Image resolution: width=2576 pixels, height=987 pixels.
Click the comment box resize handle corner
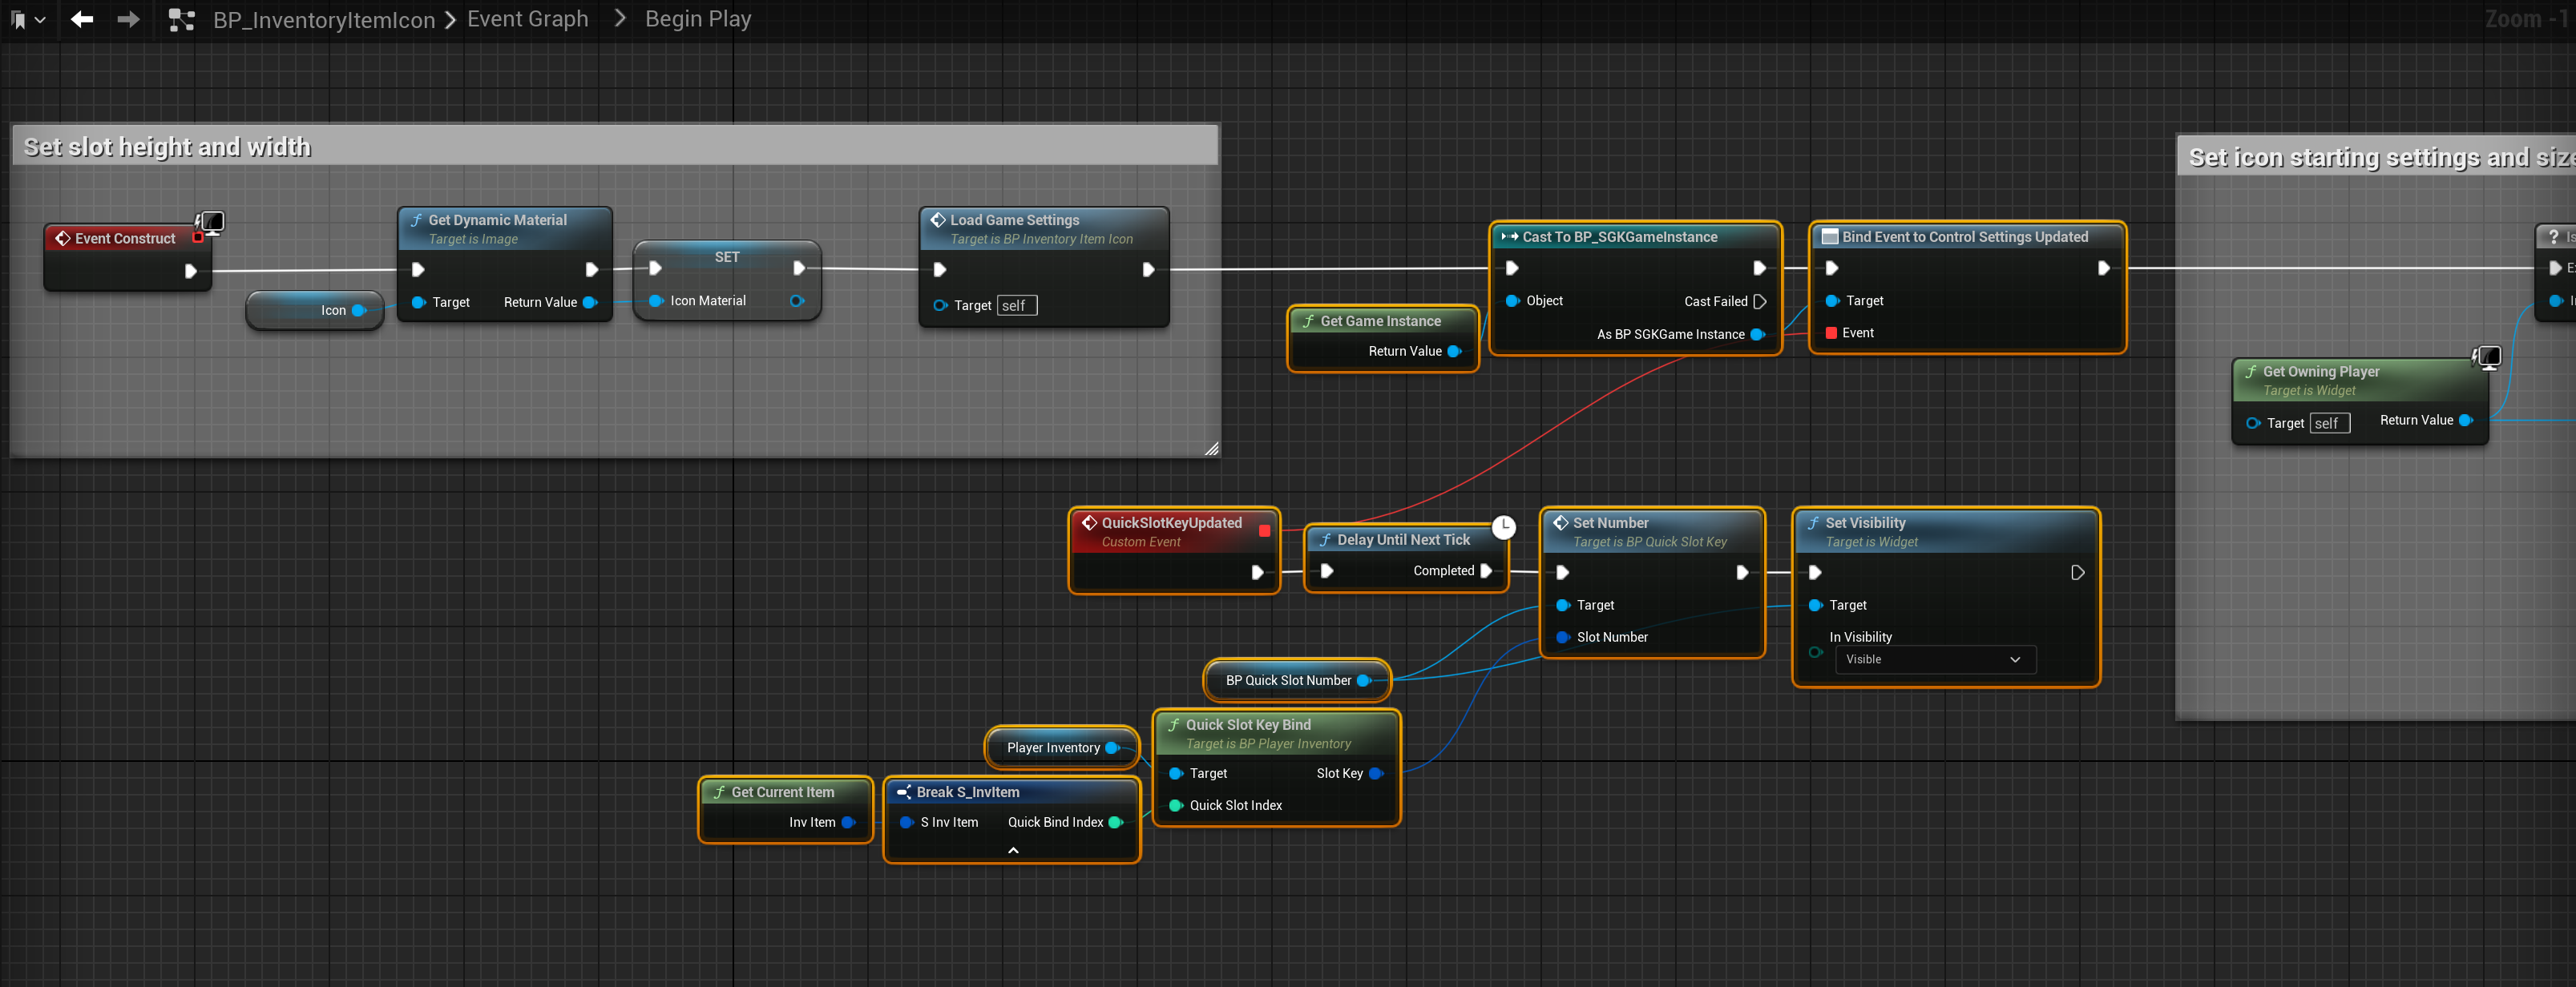[x=1211, y=448]
